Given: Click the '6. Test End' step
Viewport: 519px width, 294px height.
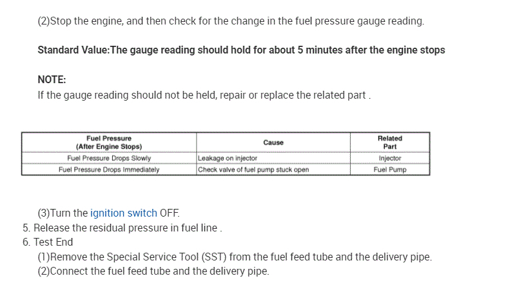Looking at the screenshot, I should [48, 242].
